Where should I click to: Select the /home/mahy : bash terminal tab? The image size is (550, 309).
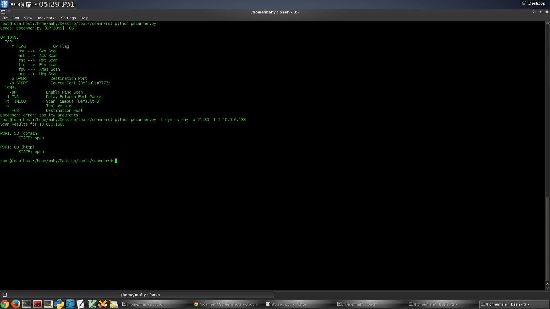(140, 295)
